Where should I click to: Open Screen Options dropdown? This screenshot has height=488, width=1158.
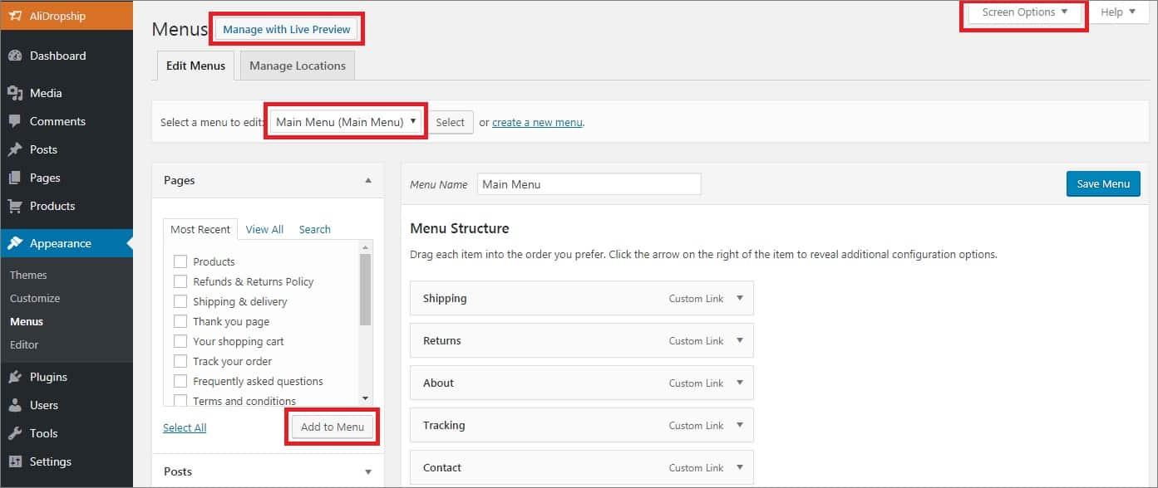coord(1025,12)
